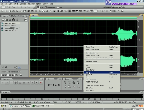Click the green horizontal zoom range bar
This screenshot has width=144, height=110.
tap(84, 18)
